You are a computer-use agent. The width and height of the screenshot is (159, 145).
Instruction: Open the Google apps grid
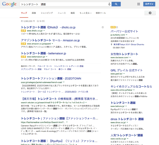tap(139, 4)
